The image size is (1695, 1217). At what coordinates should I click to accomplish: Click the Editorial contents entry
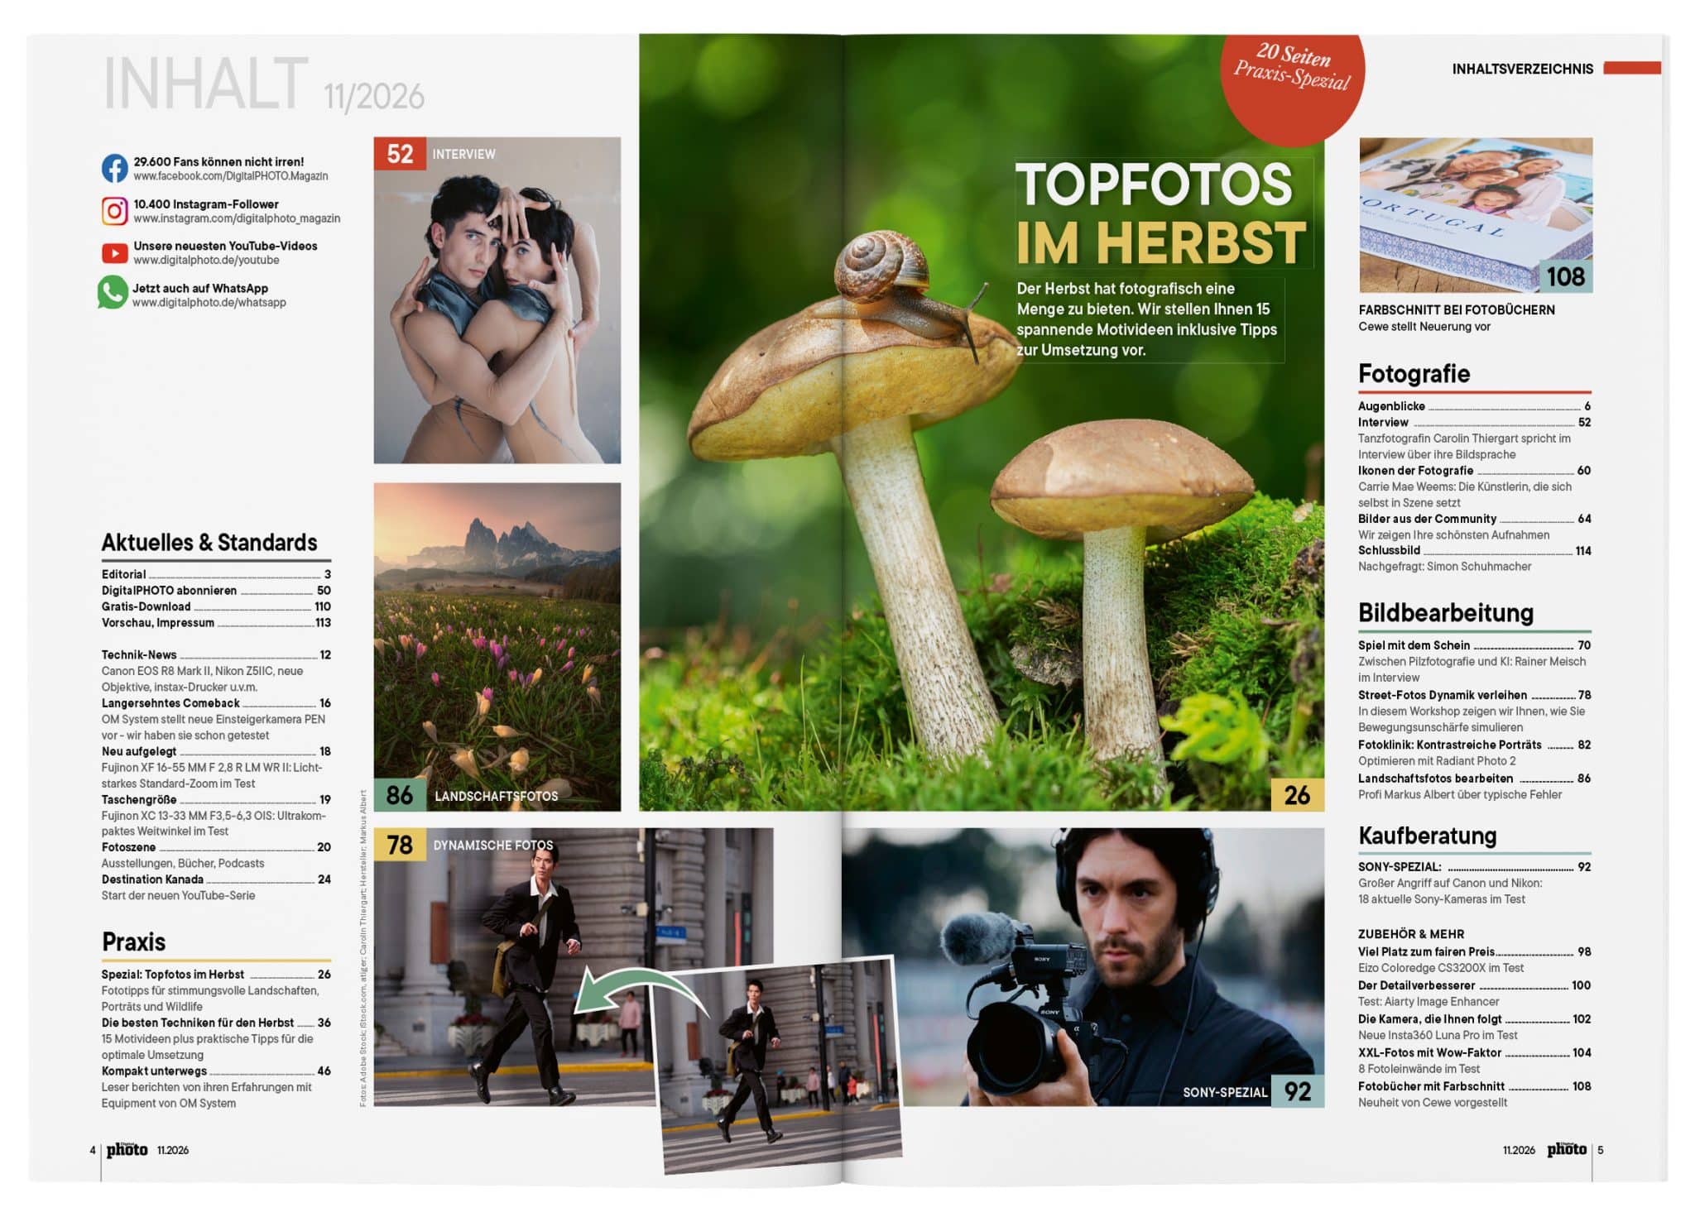(216, 574)
